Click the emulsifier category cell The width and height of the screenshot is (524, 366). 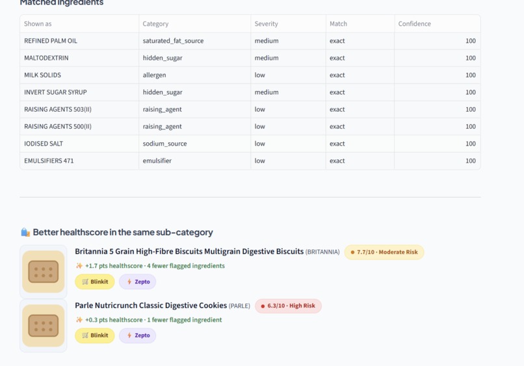pos(195,161)
